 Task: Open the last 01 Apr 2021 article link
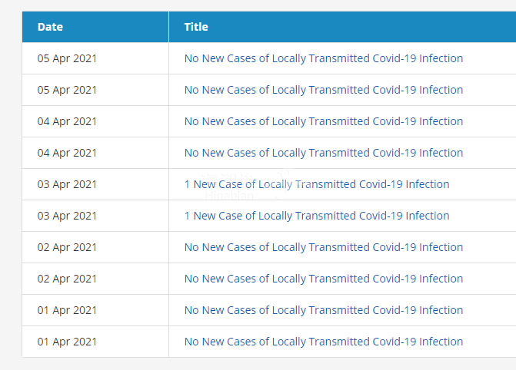323,342
